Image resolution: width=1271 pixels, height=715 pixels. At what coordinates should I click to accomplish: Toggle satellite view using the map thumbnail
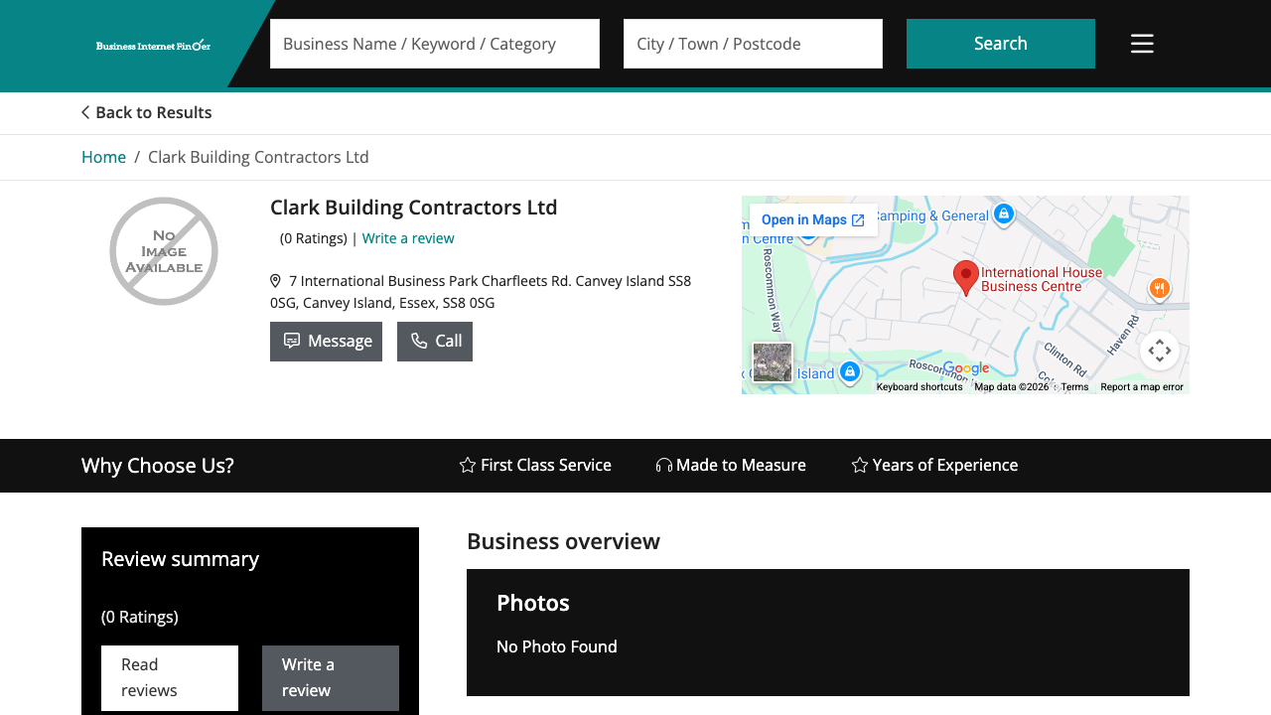tap(773, 362)
